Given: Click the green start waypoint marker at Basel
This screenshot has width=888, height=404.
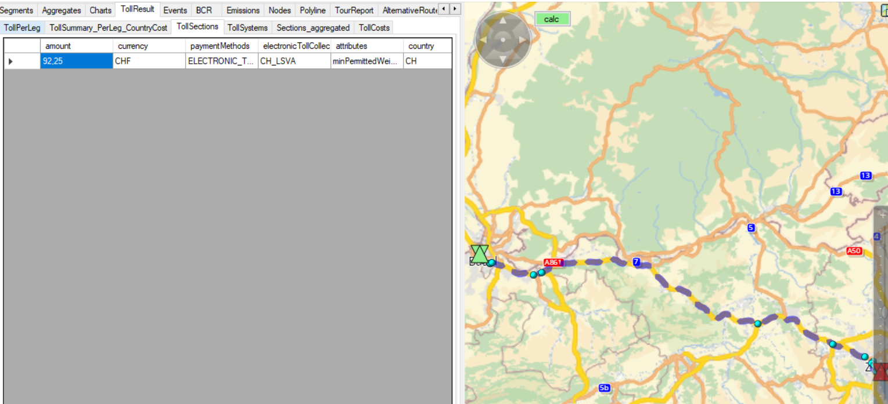Looking at the screenshot, I should pos(480,254).
